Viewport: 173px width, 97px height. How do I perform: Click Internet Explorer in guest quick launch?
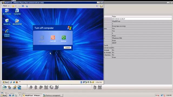click(x=14, y=82)
